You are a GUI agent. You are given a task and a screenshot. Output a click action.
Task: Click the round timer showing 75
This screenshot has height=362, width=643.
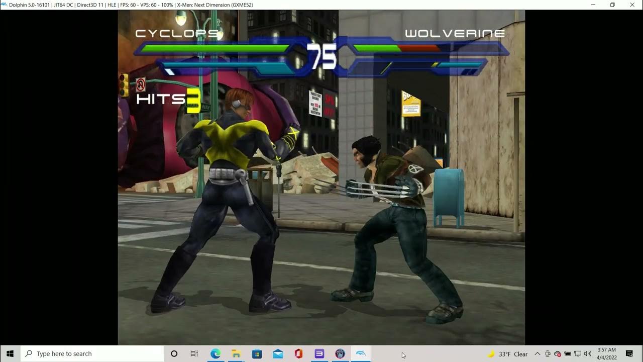tap(322, 56)
